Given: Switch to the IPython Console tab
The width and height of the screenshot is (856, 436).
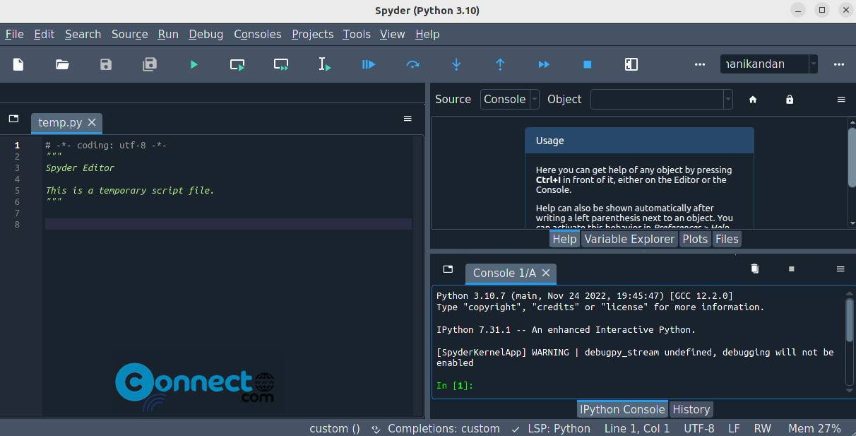Looking at the screenshot, I should [x=622, y=409].
